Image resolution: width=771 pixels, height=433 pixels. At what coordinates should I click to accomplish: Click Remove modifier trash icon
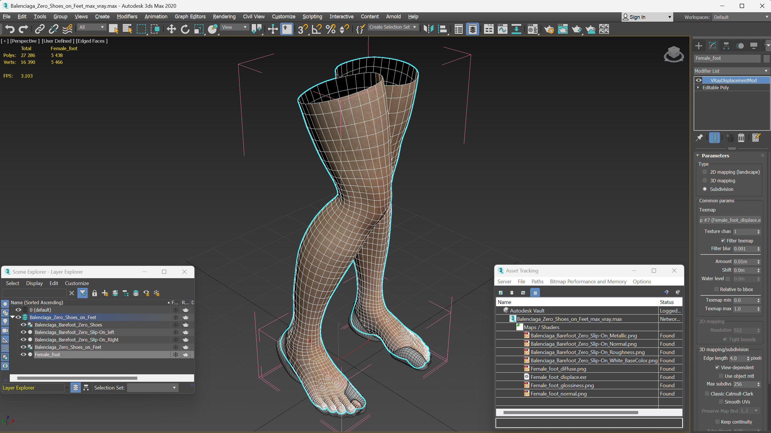coord(741,138)
